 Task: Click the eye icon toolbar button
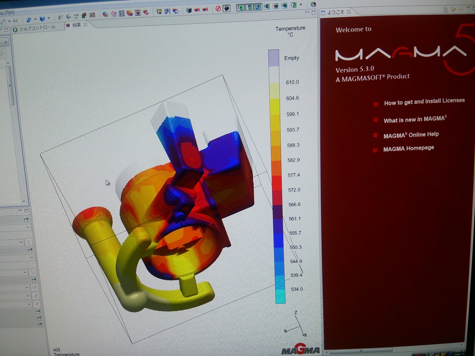pos(267,6)
